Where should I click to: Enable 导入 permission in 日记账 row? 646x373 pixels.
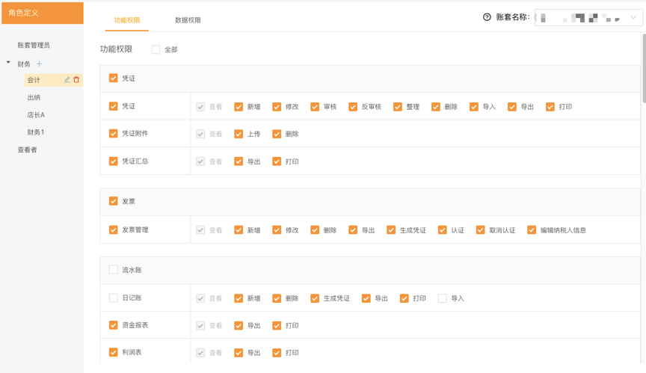pos(443,298)
